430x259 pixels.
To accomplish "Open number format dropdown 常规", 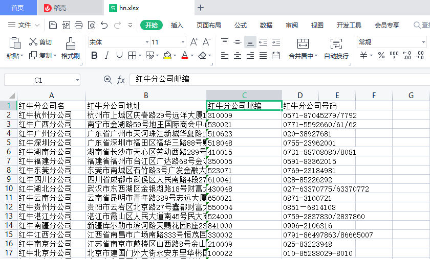I will [423, 42].
